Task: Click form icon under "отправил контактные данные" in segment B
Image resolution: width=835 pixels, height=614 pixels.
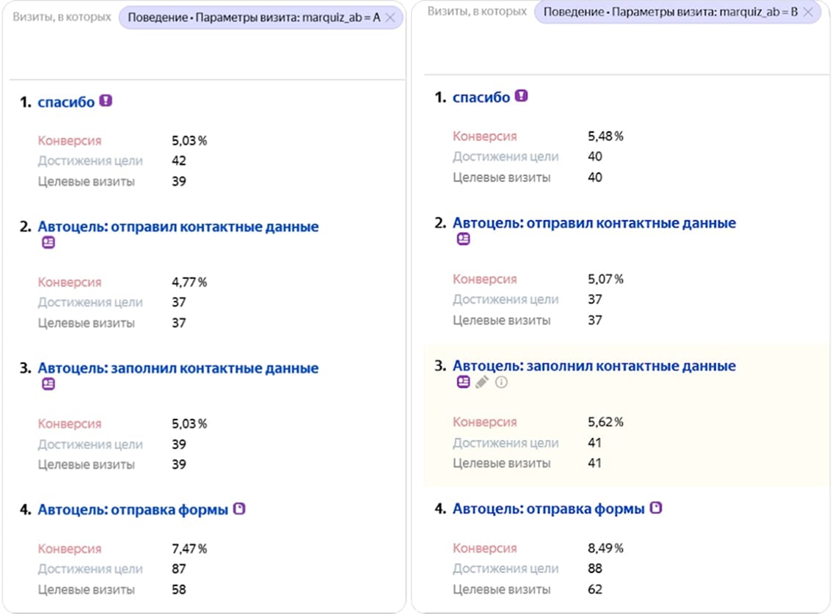Action: click(x=463, y=239)
